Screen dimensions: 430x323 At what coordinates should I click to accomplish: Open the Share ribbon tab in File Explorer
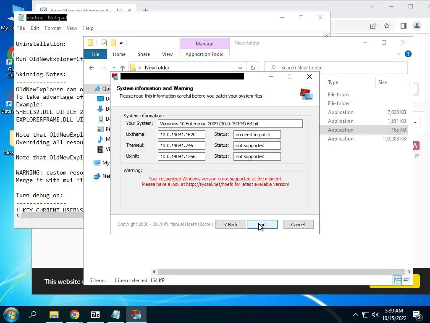click(144, 54)
